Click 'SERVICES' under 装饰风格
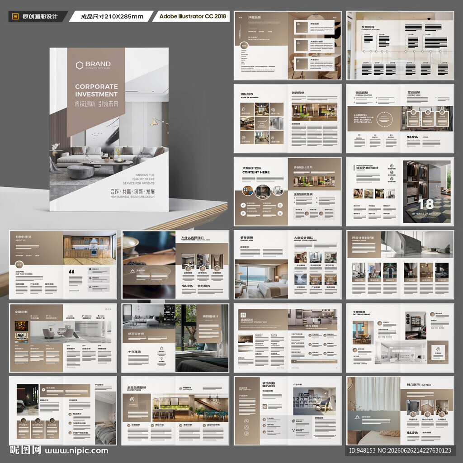The width and height of the screenshot is (463, 463). click(269, 386)
